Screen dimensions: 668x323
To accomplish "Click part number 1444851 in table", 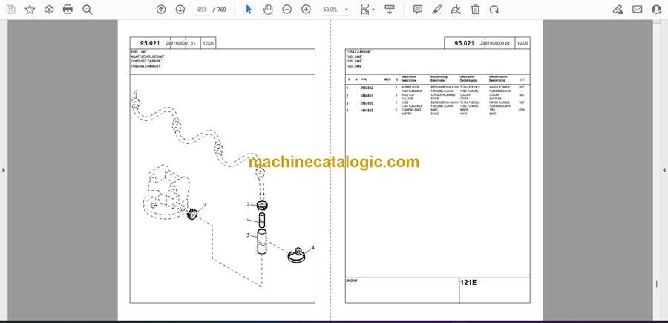I will click(x=367, y=95).
